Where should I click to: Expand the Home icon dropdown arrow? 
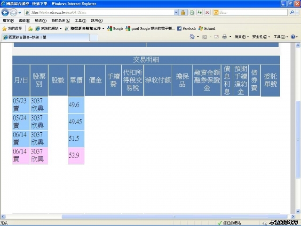coord(198,37)
